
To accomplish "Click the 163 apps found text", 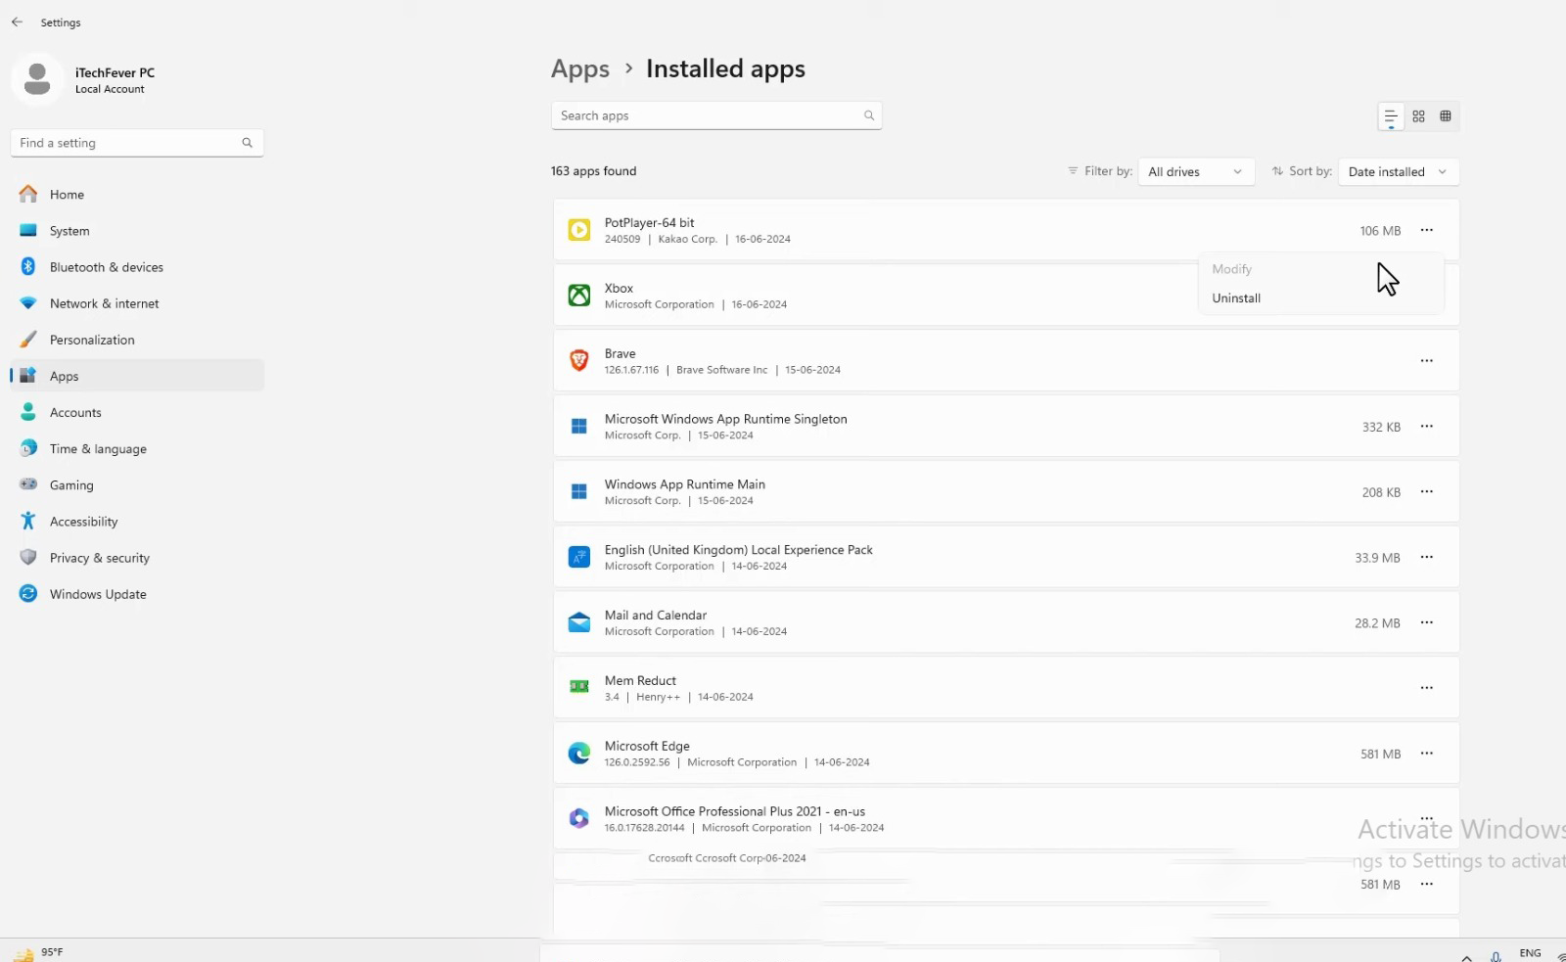I will coord(593,171).
